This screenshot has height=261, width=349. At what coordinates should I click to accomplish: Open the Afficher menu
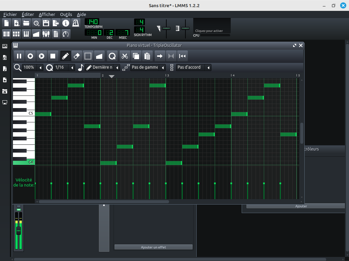click(x=47, y=14)
